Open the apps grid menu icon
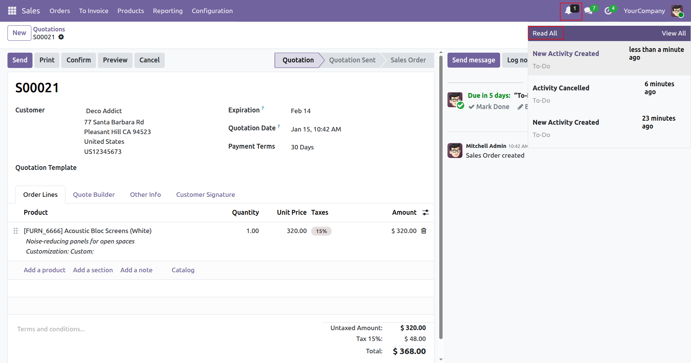This screenshot has height=363, width=691. pos(12,11)
